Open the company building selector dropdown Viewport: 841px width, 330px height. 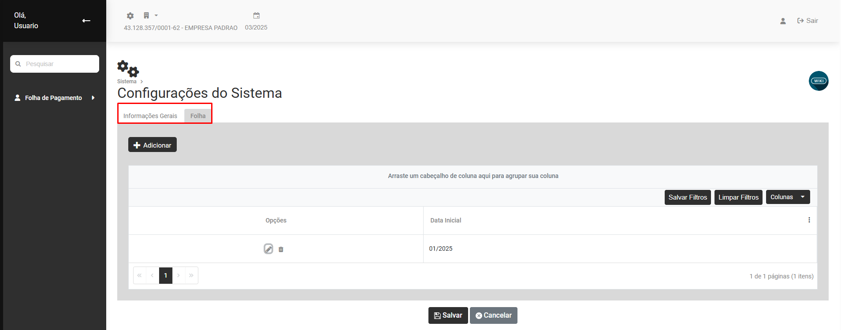point(150,15)
